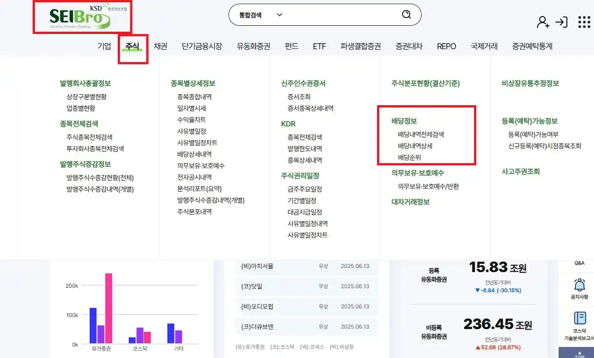Open 업종별현황

click(80, 108)
